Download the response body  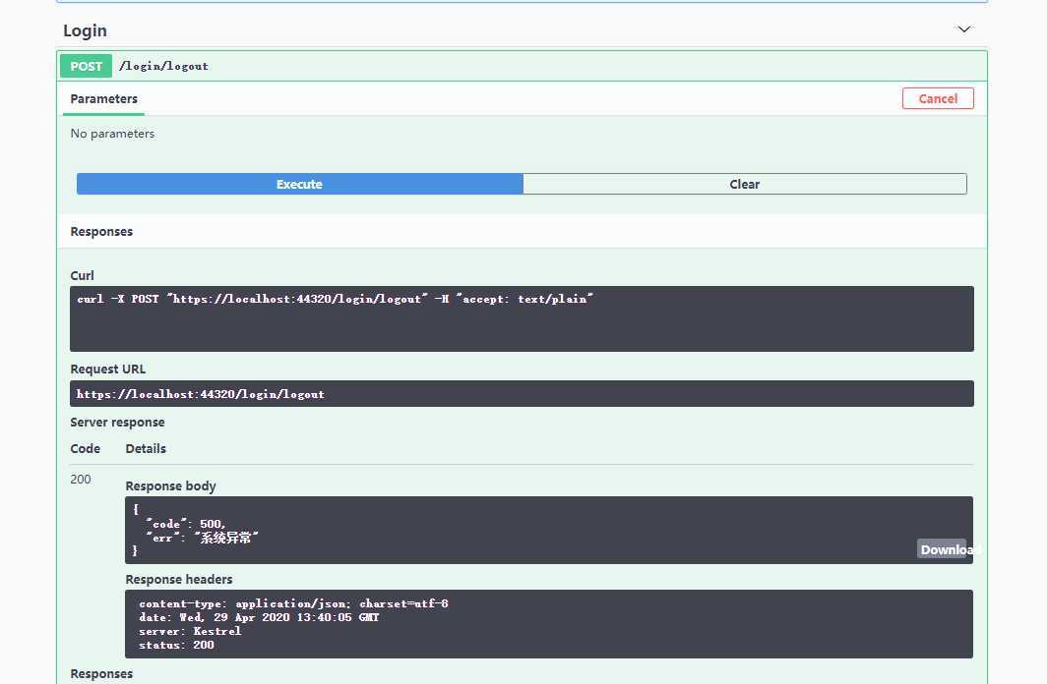click(945, 549)
